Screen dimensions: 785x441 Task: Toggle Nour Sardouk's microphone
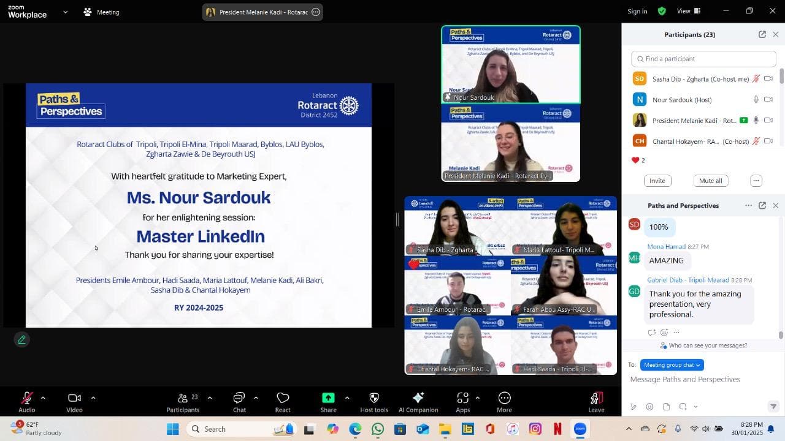756,99
